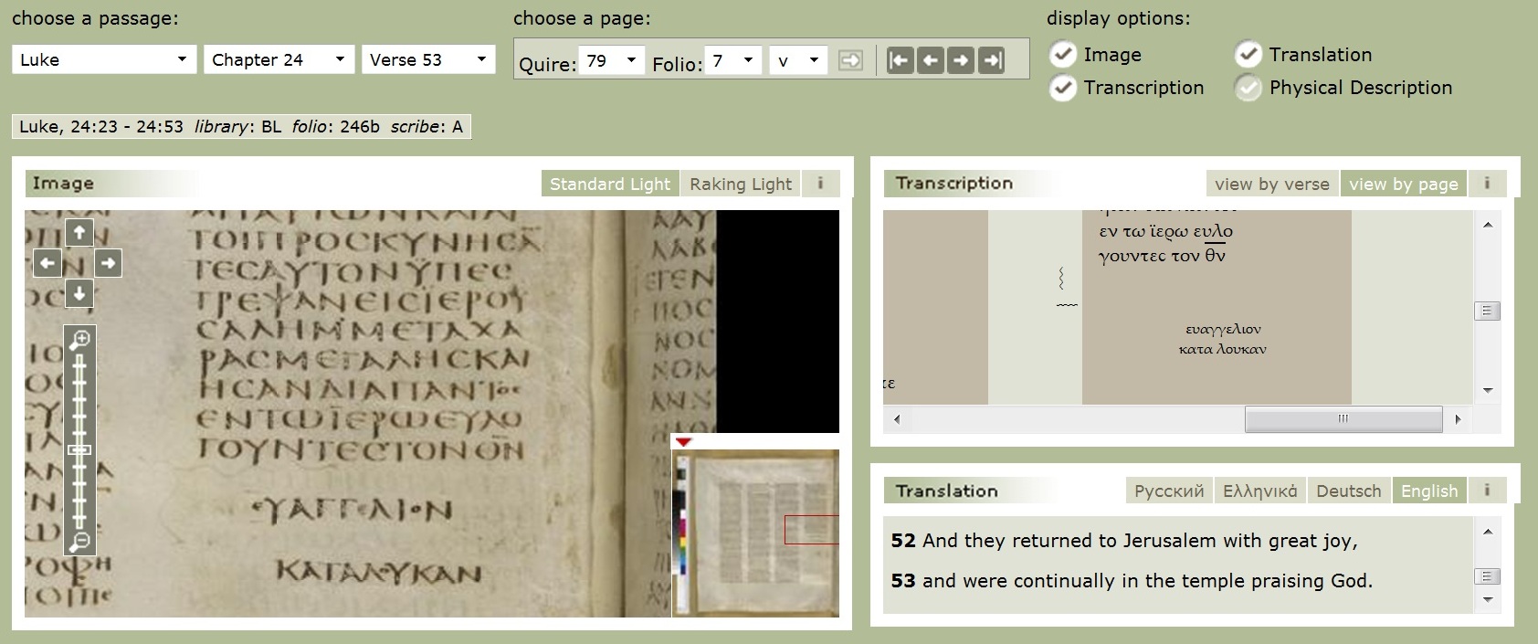Click the transcription vertical scrollbar thumb
1538x644 pixels.
[1487, 311]
